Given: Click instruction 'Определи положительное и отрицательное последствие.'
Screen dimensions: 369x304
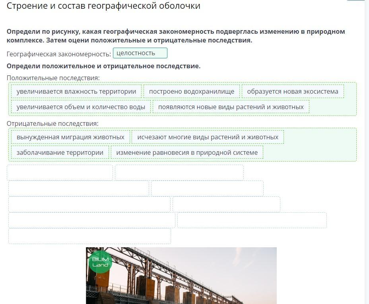Looking at the screenshot, I should (103, 66).
